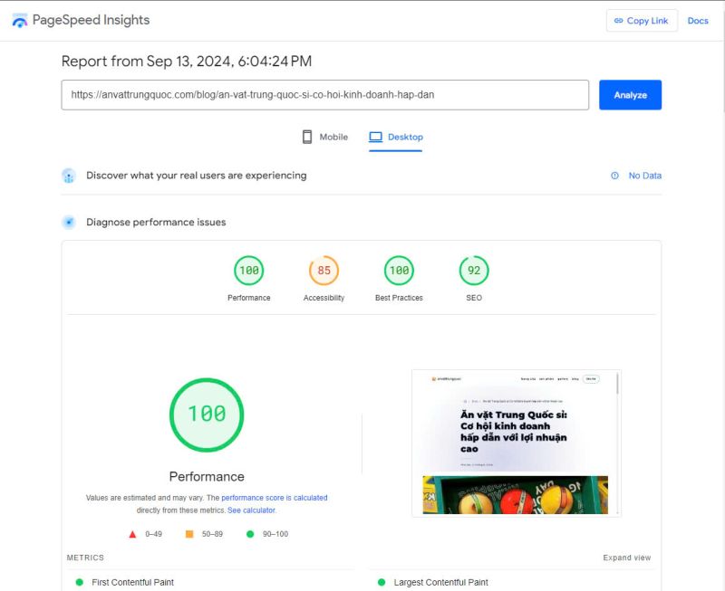
Task: Expand the metrics with Expand view
Action: pyautogui.click(x=626, y=558)
